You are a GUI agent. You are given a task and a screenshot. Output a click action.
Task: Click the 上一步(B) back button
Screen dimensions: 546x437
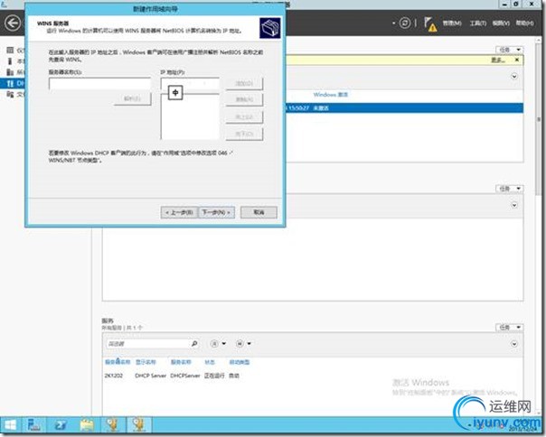(x=179, y=212)
